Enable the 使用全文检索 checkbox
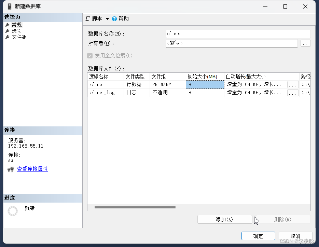Image resolution: width=319 pixels, height=247 pixels. point(89,56)
